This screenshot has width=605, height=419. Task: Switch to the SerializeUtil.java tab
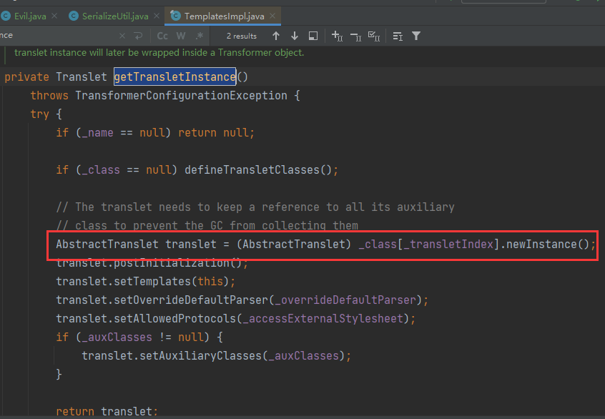tap(115, 16)
